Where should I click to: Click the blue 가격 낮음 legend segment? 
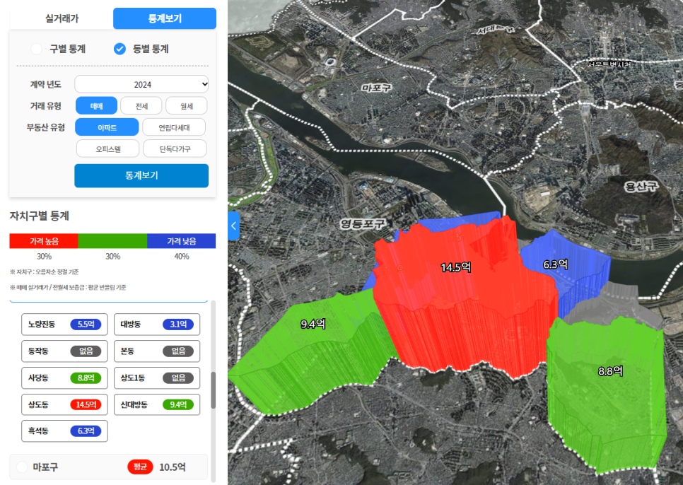pos(181,241)
